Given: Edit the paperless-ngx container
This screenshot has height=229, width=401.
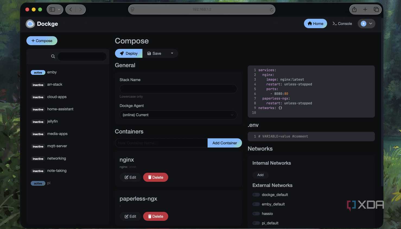Looking at the screenshot, I should click(x=130, y=217).
